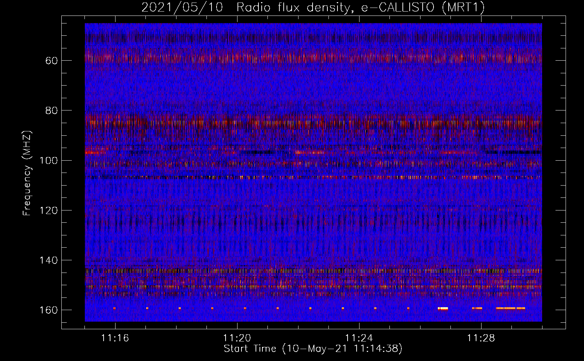Select the 100 frequency tick label

(48, 160)
